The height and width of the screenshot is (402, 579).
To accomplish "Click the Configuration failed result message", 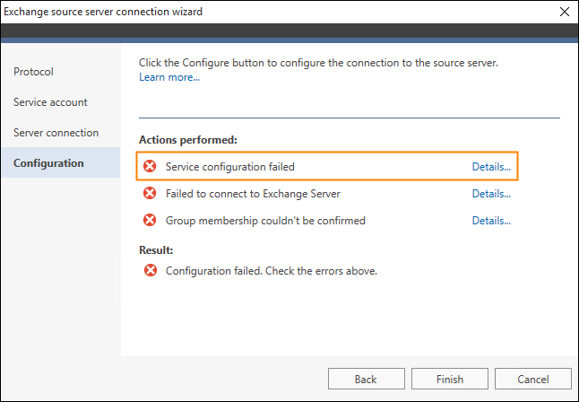I will pos(272,271).
